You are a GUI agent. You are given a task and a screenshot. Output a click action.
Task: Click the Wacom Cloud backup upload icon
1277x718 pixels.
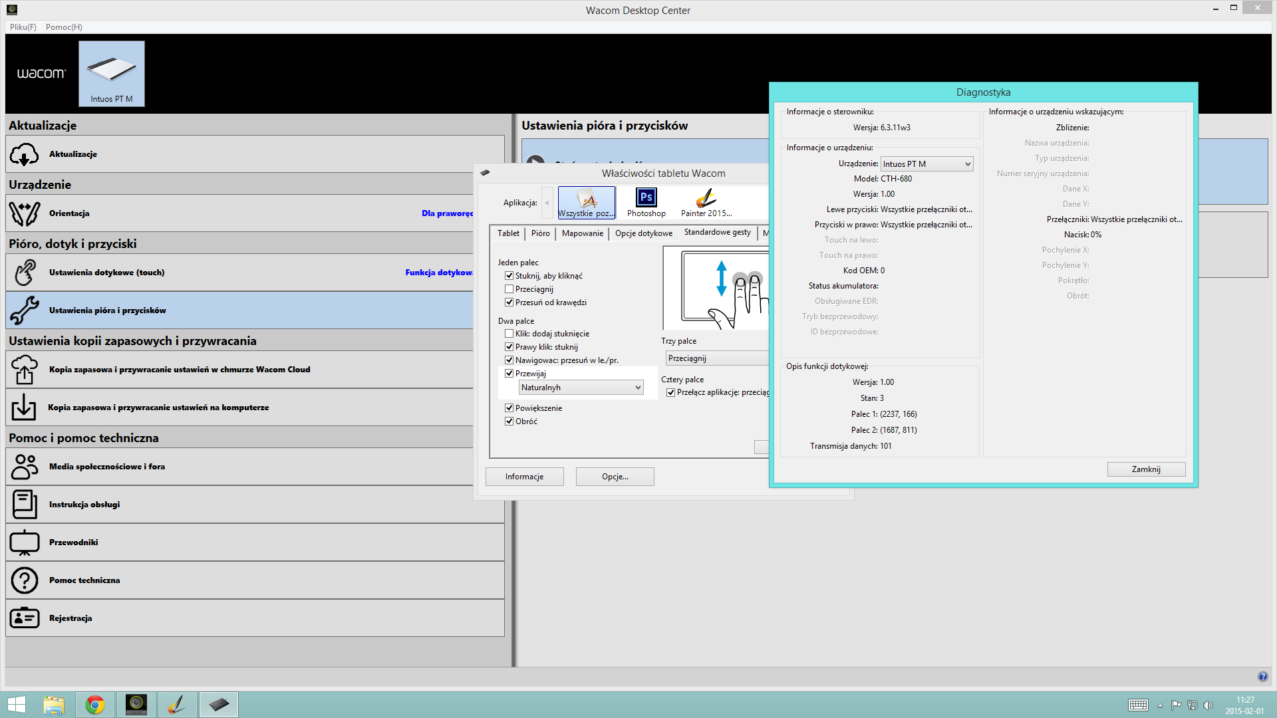coord(25,370)
